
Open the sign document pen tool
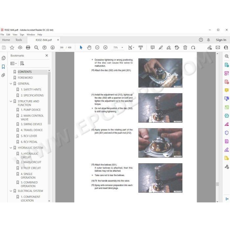169,48
